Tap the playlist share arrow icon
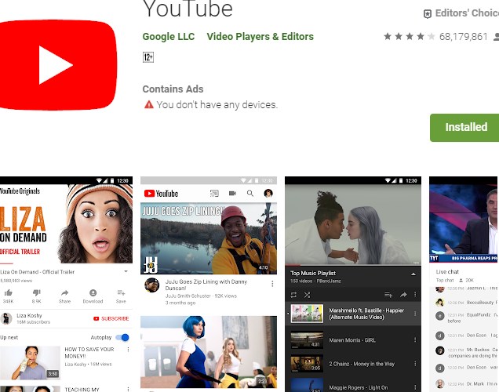The height and width of the screenshot is (392, 499). (x=403, y=295)
